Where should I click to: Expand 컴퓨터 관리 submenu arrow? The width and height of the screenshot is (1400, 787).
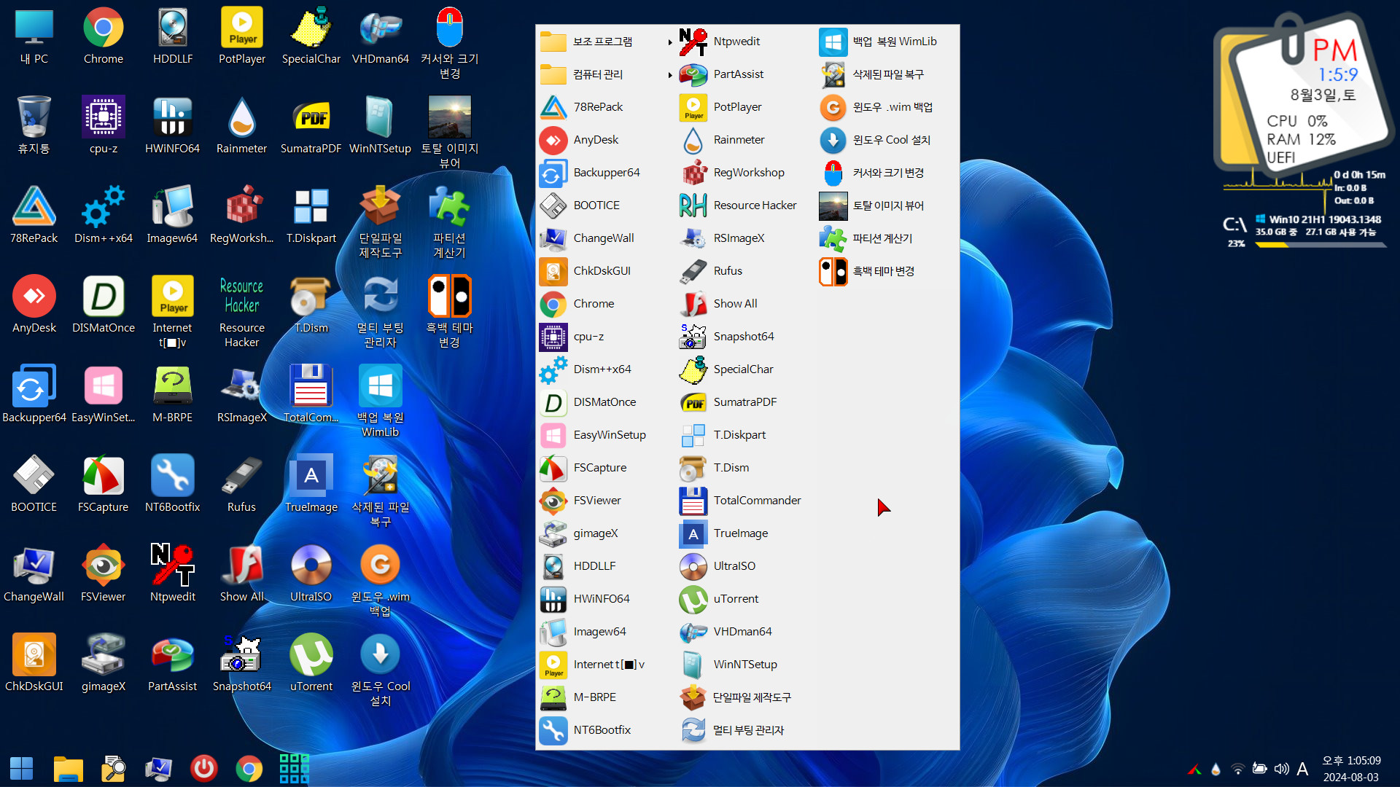[x=669, y=74]
